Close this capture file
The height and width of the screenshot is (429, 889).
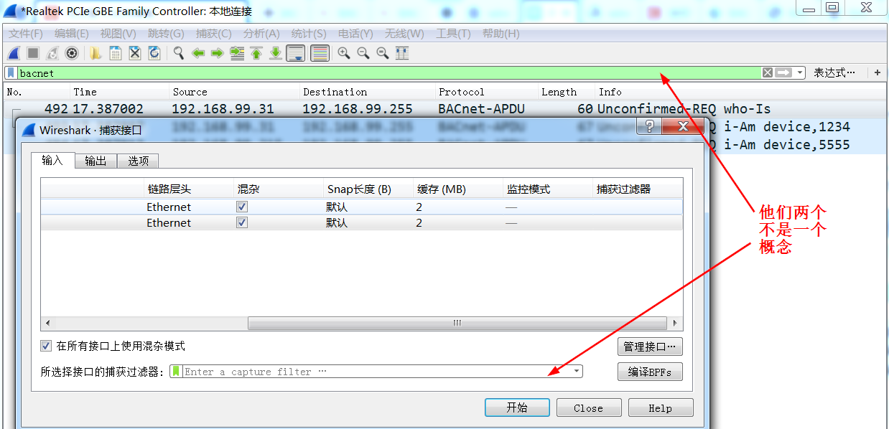134,53
